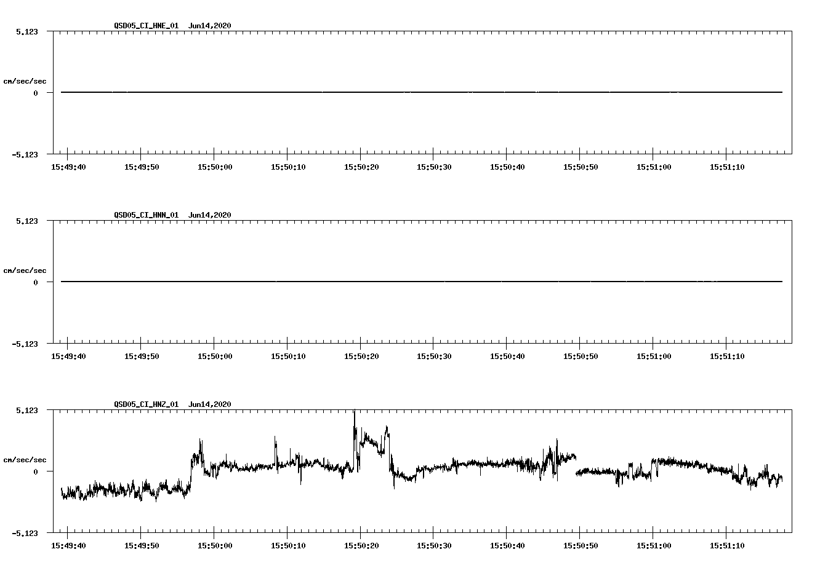Screen dimensions: 836x568
Task: Click the 0 axis value of HNN plot
Action: (36, 282)
